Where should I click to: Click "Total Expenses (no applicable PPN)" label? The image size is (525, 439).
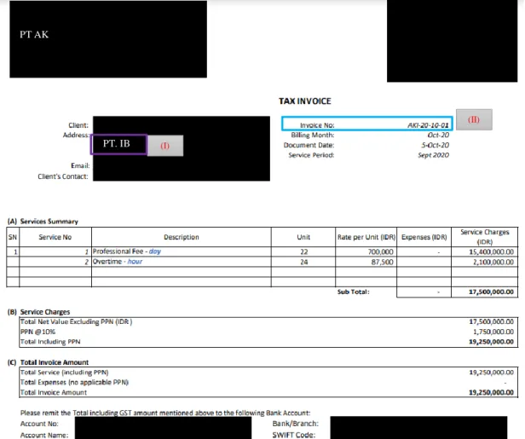[x=74, y=382]
